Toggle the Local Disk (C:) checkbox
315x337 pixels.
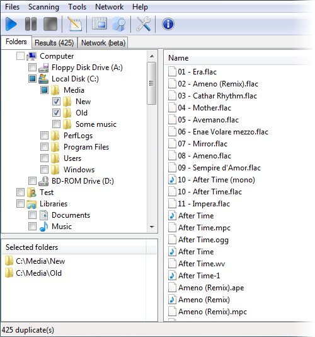pyautogui.click(x=32, y=79)
